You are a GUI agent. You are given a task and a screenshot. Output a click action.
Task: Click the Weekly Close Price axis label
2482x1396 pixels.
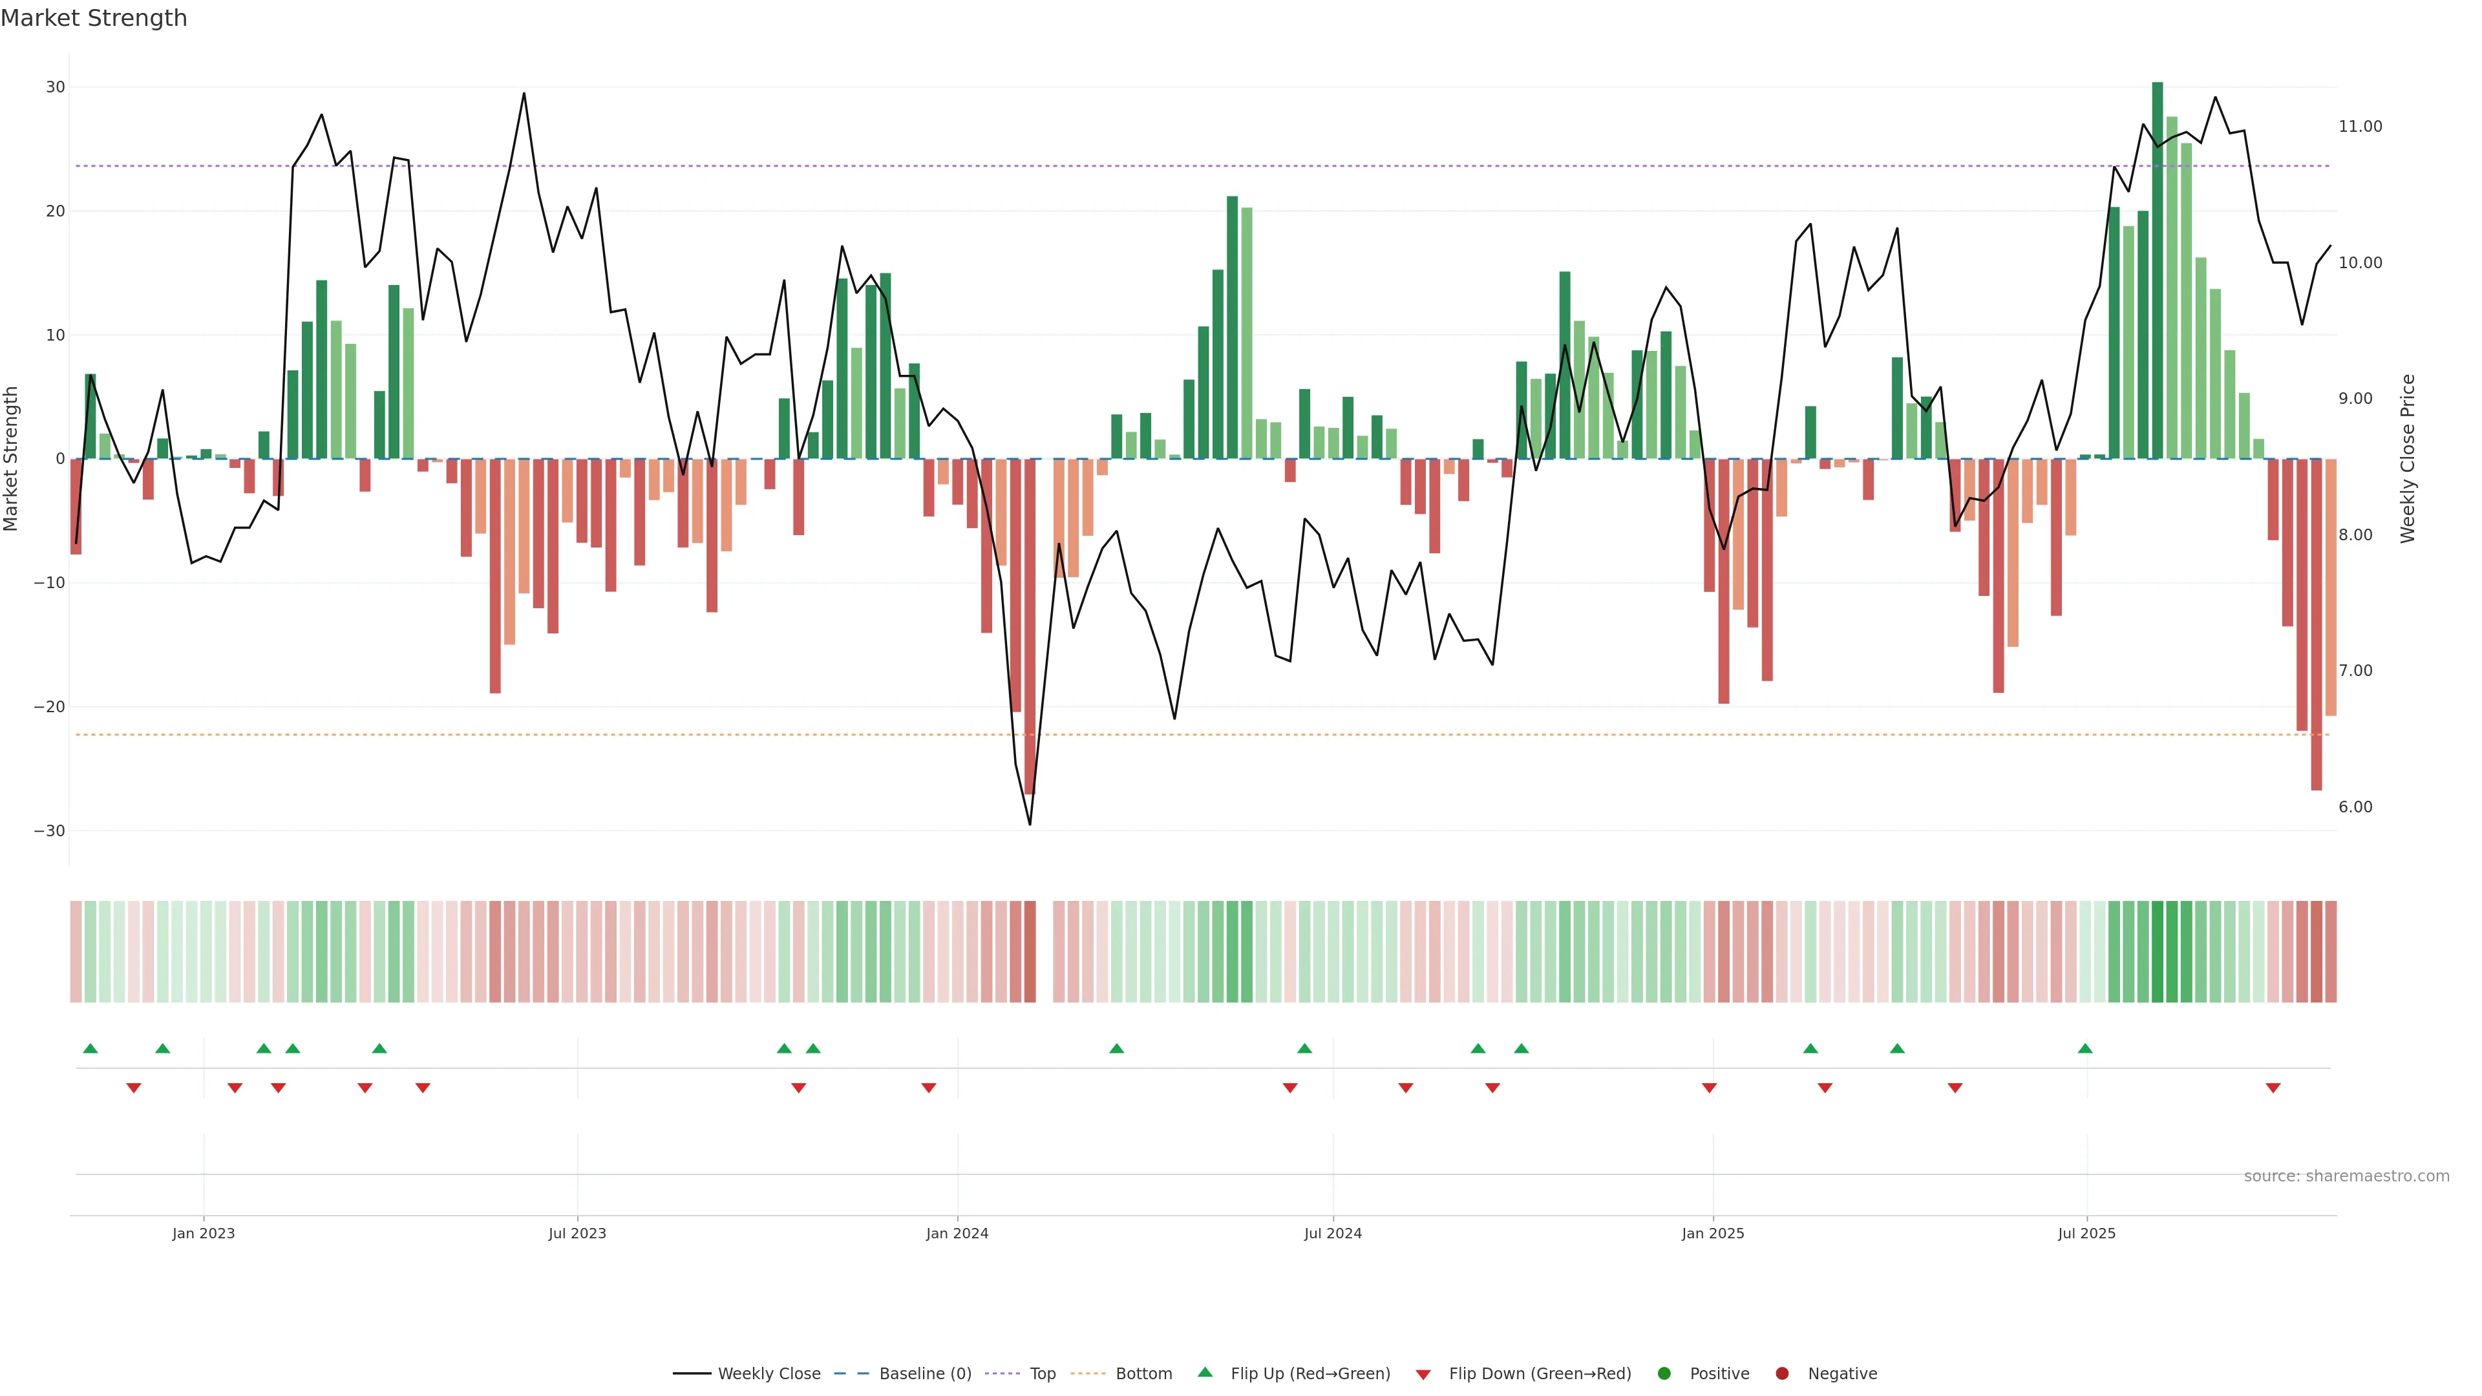[x=2408, y=459]
